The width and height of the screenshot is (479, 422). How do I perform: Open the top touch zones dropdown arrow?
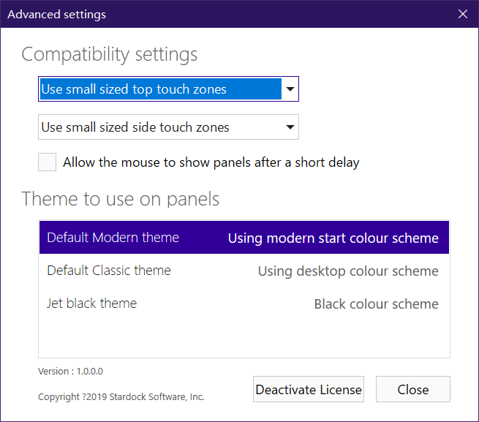click(290, 89)
